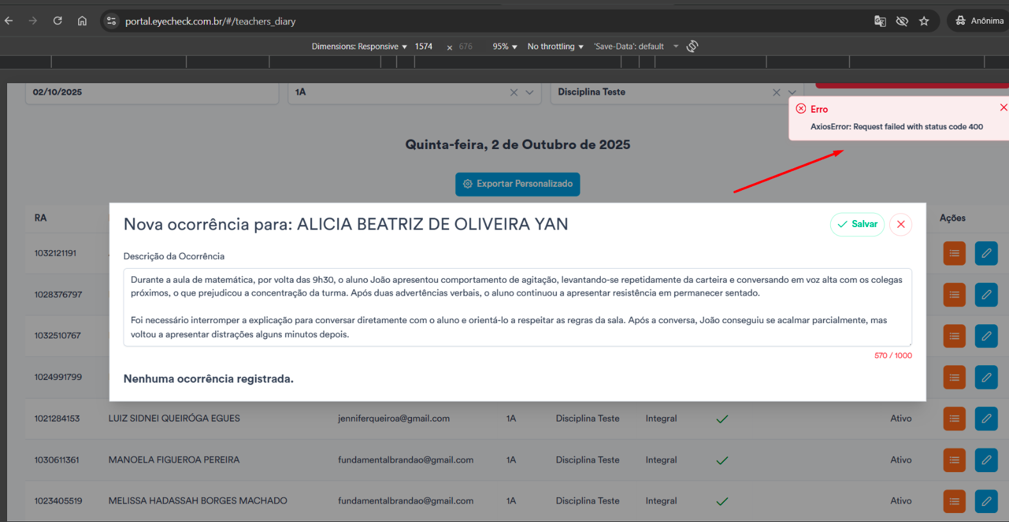Click the browser reload page icon
Screen dimensions: 1009x522
[58, 21]
